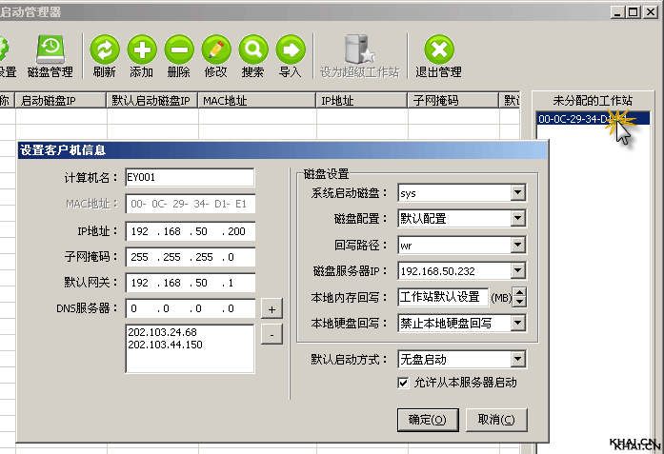Open the 磁盘服务器IP dropdown
This screenshot has width=664, height=454.
pos(517,271)
